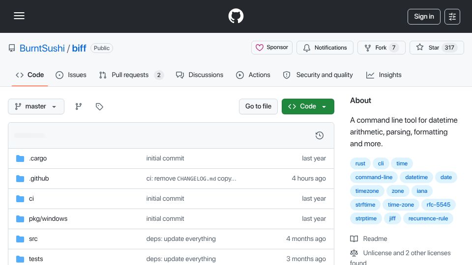The image size is (472, 265).
Task: Click the '3 months ago' timestamp
Action: [306, 259]
